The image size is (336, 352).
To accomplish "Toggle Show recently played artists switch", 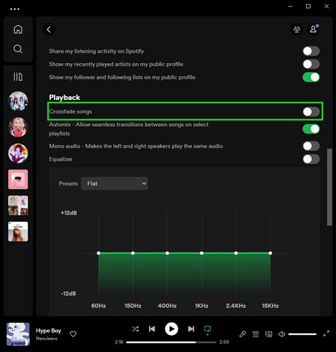I will coord(311,64).
